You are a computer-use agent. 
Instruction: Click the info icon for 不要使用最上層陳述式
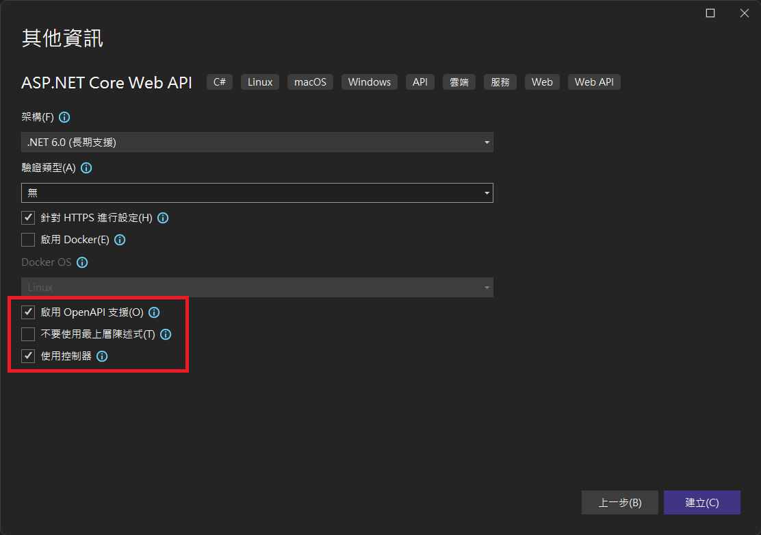(166, 334)
